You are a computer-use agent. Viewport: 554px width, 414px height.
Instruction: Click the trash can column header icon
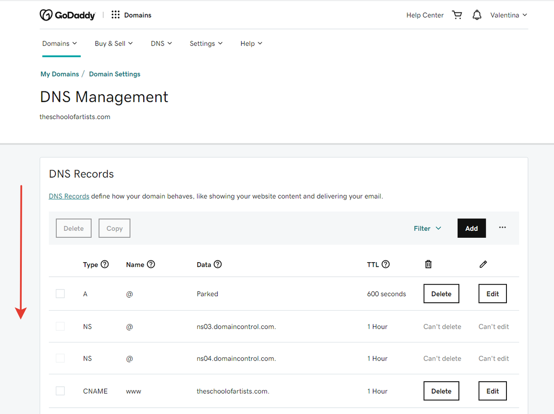point(428,264)
